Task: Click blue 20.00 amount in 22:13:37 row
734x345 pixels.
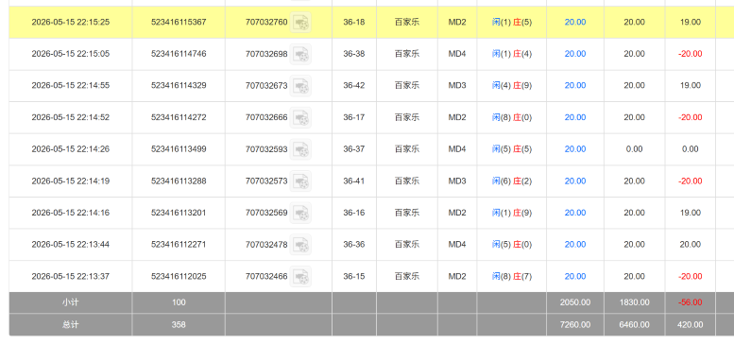Action: click(575, 276)
